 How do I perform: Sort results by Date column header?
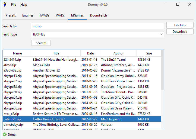[x=90, y=53]
